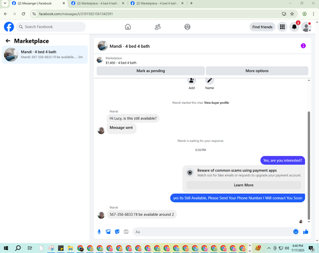Image resolution: width=319 pixels, height=253 pixels.
Task: Open Task View on the taskbar
Action: 30,248
